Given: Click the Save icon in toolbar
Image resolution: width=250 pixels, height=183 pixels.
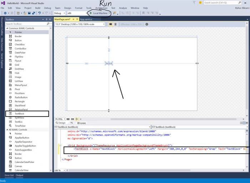Looking at the screenshot, I should tap(29, 13).
